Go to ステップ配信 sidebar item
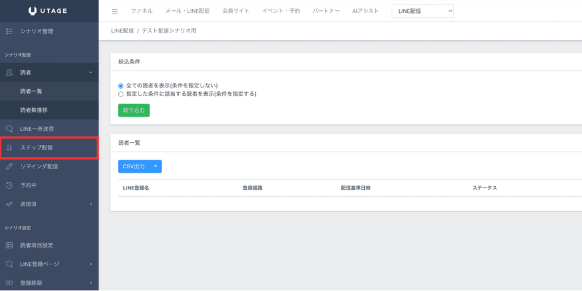The width and height of the screenshot is (582, 291). point(49,148)
